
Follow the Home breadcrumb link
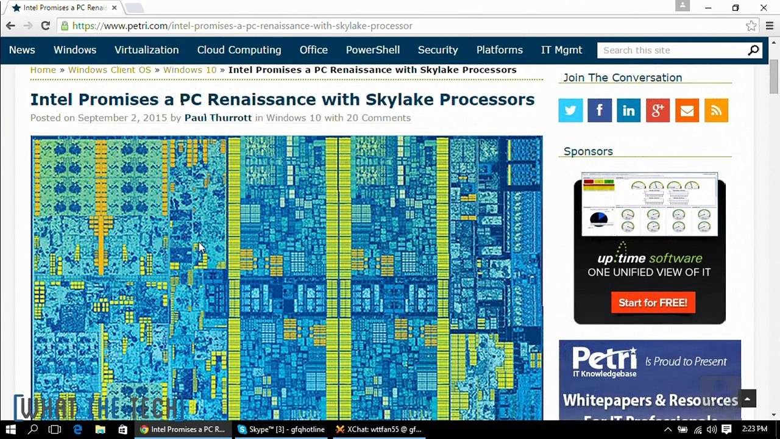coord(43,70)
